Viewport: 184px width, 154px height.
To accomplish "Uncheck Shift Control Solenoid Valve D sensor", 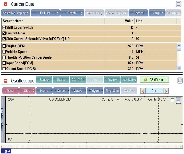I will pos(4,39).
